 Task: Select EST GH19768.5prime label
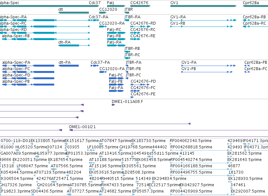click(x=136, y=147)
